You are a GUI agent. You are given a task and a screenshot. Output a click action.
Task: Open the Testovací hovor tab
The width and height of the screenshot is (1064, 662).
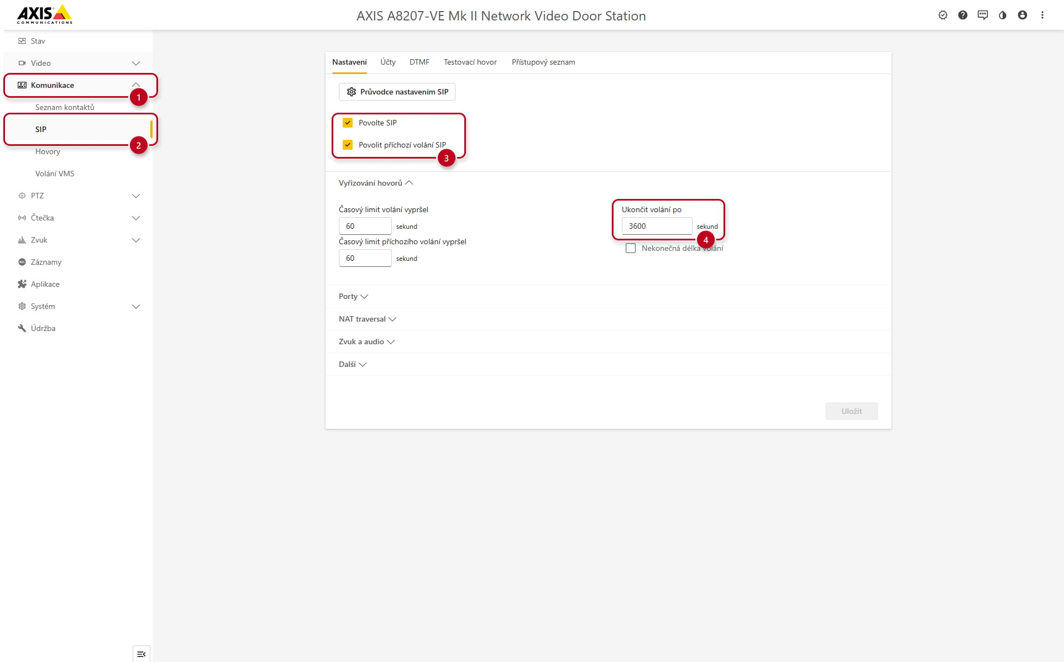[x=470, y=62]
